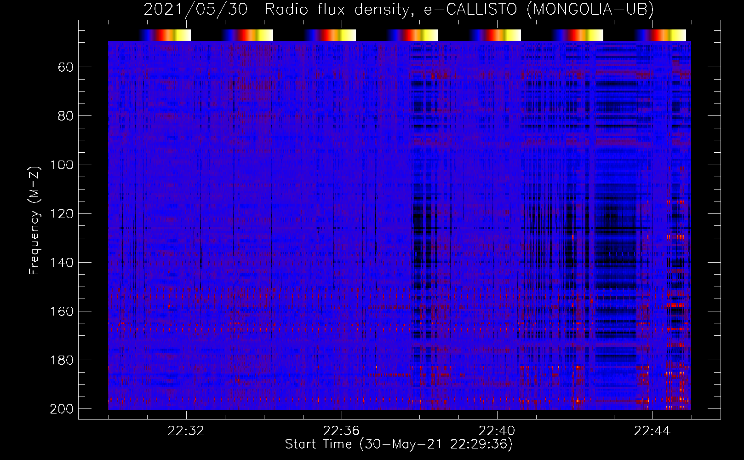Click the 22:36 time tick label
This screenshot has height=460, width=744.
(342, 431)
